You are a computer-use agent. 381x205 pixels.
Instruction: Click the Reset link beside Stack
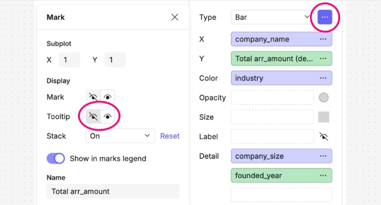[170, 136]
